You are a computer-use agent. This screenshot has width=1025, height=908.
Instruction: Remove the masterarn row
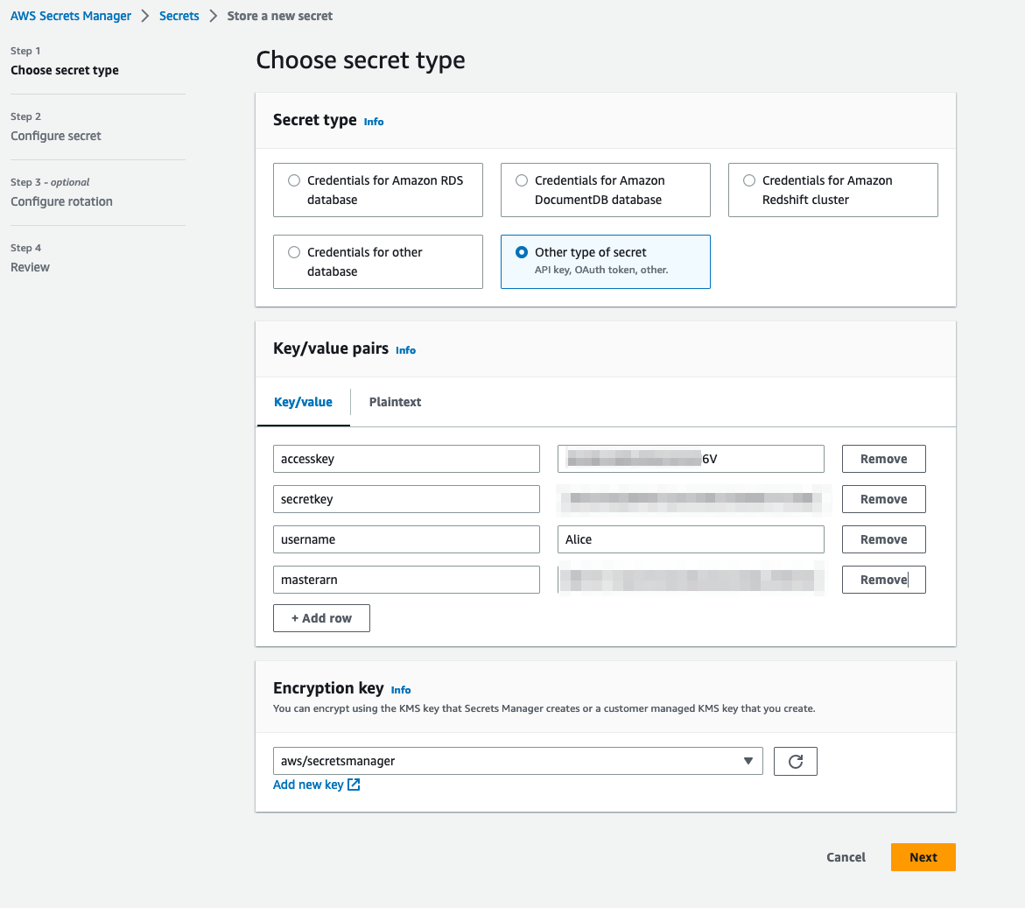(x=884, y=580)
